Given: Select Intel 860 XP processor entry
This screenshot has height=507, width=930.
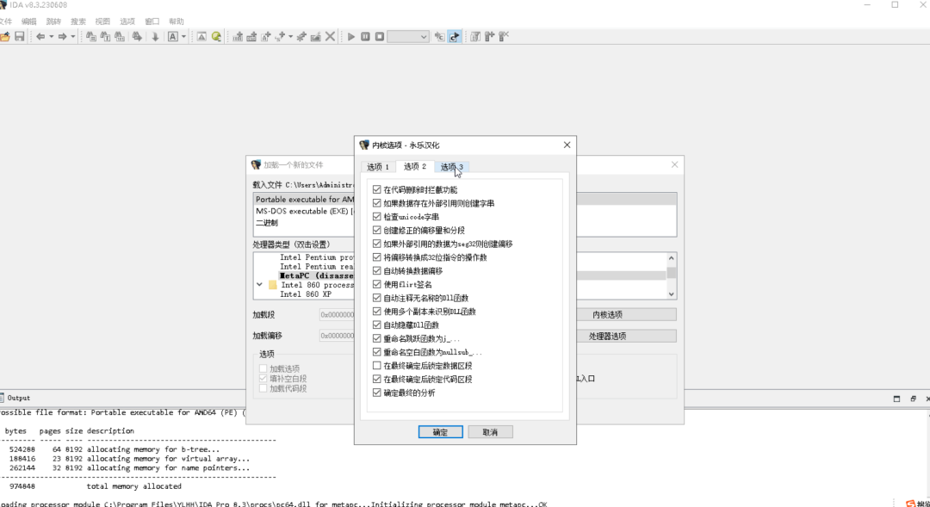Looking at the screenshot, I should 306,294.
